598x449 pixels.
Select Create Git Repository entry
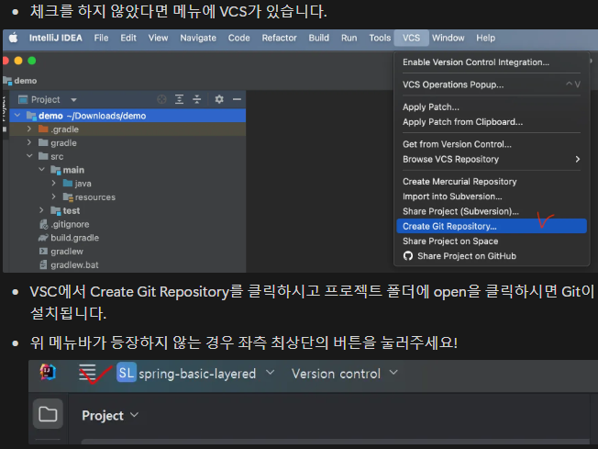(x=492, y=226)
